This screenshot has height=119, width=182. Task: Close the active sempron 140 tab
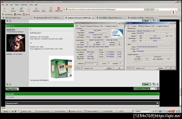click(93, 18)
